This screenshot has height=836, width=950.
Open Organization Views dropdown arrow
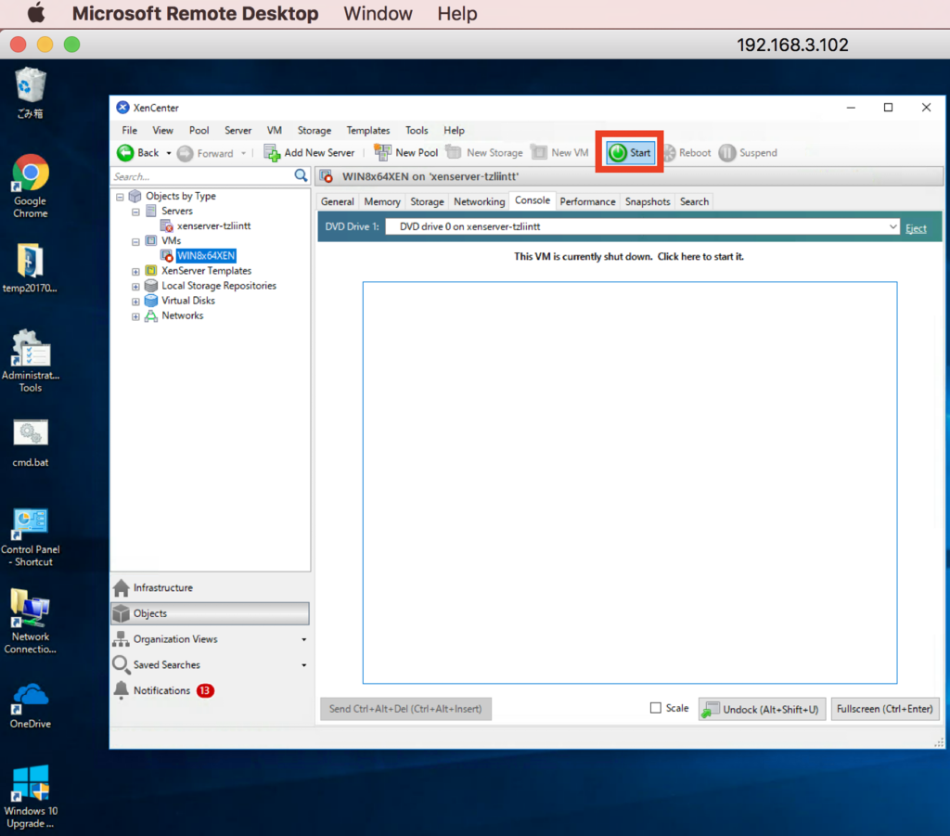click(304, 639)
